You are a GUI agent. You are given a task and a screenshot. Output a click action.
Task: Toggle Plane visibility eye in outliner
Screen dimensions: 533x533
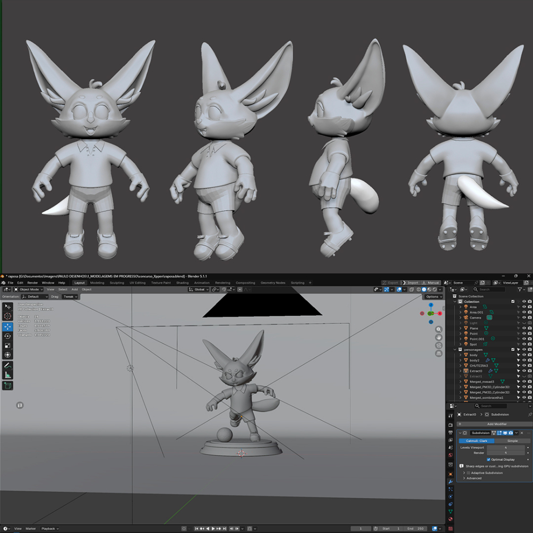coord(524,328)
